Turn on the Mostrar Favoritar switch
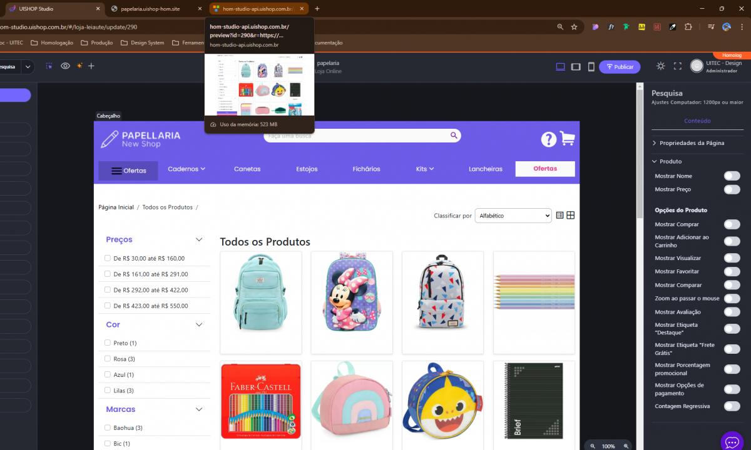The width and height of the screenshot is (751, 450). coord(731,272)
